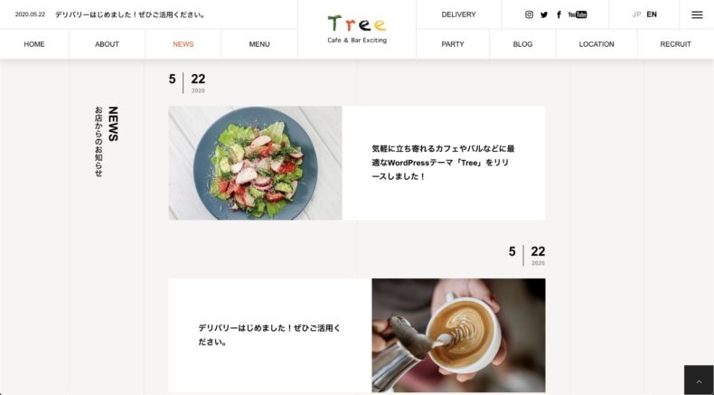Open the Twitter social link
Viewport: 714px width, 395px height.
[x=544, y=14]
